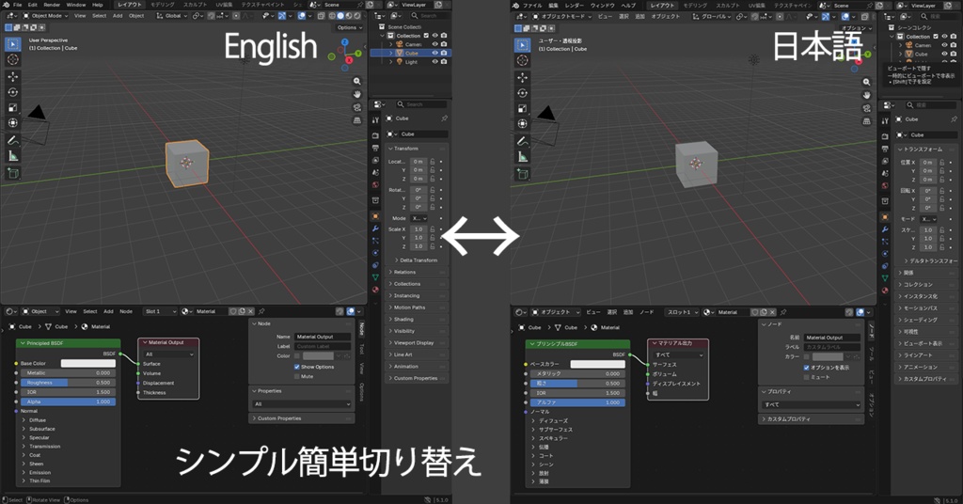Open the Render menu in English window
Viewport: 963px width, 504px height.
52,5
